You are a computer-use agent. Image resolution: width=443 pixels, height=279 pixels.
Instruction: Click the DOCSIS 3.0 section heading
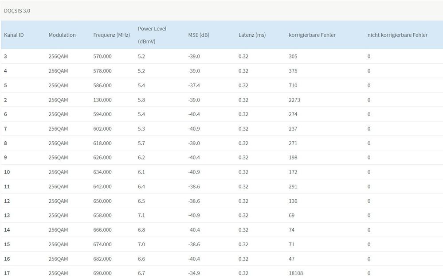click(x=17, y=10)
